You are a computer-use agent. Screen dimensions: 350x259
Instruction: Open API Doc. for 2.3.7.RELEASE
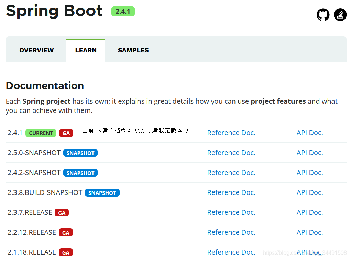coord(310,212)
